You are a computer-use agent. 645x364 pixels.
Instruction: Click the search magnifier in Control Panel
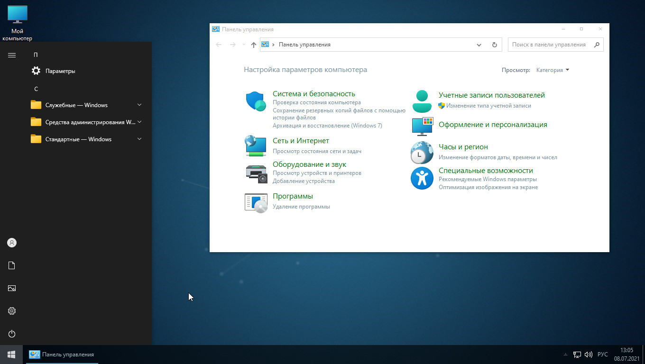click(x=597, y=45)
